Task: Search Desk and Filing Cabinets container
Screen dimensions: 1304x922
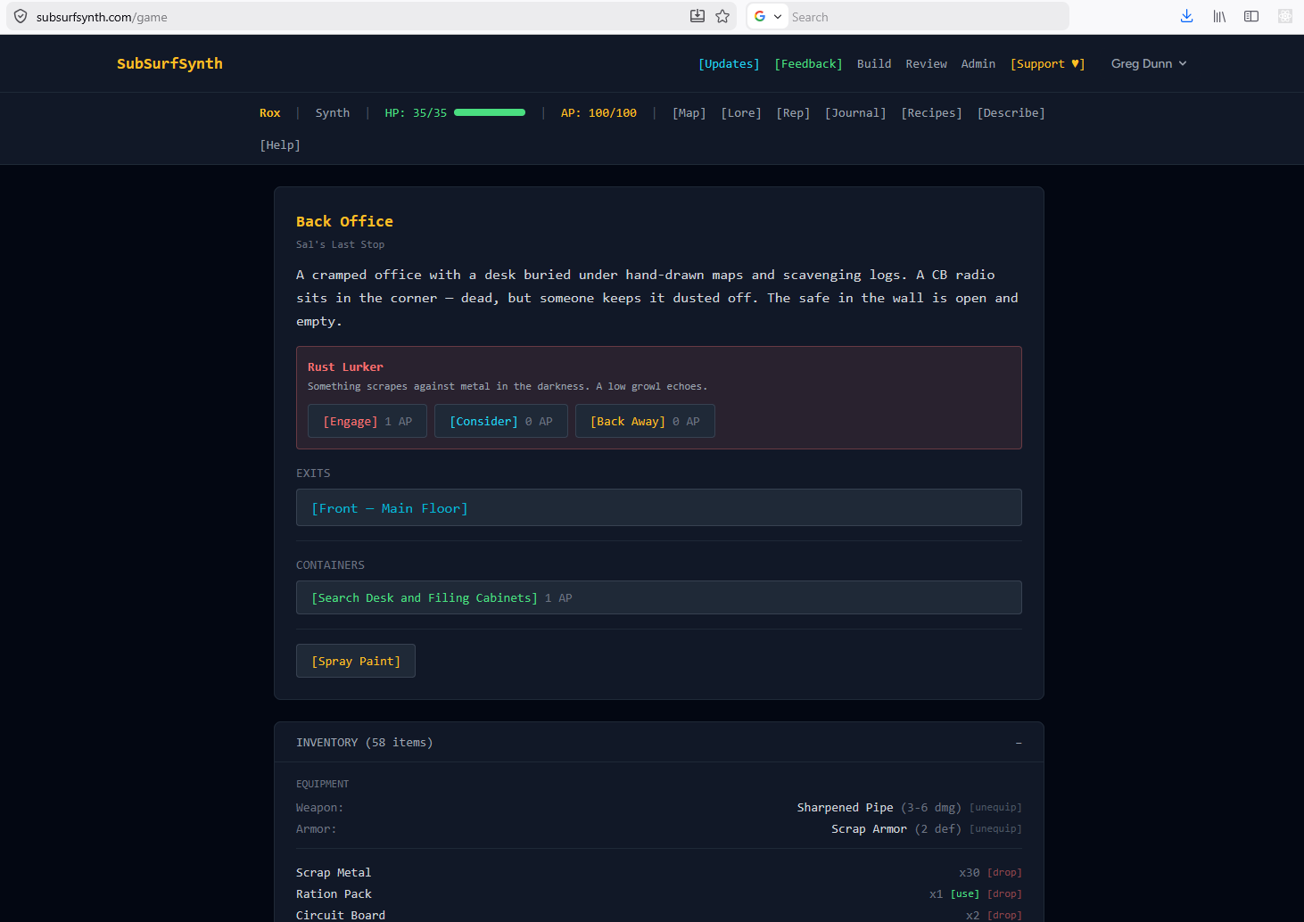Action: (x=425, y=598)
